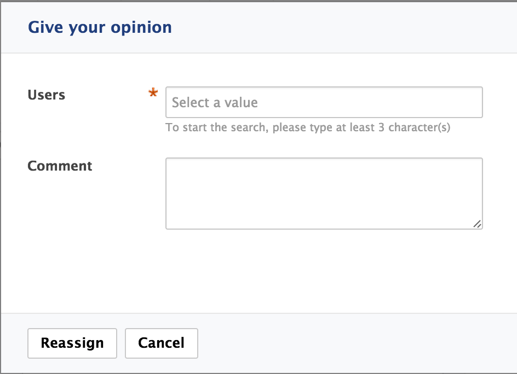The image size is (517, 374).
Task: Open the Users 'Select a value' dropdown
Action: (x=324, y=102)
